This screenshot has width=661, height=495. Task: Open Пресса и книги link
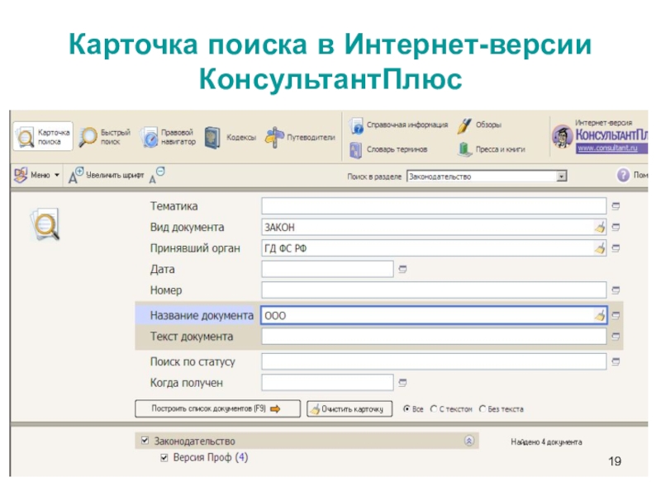[492, 149]
